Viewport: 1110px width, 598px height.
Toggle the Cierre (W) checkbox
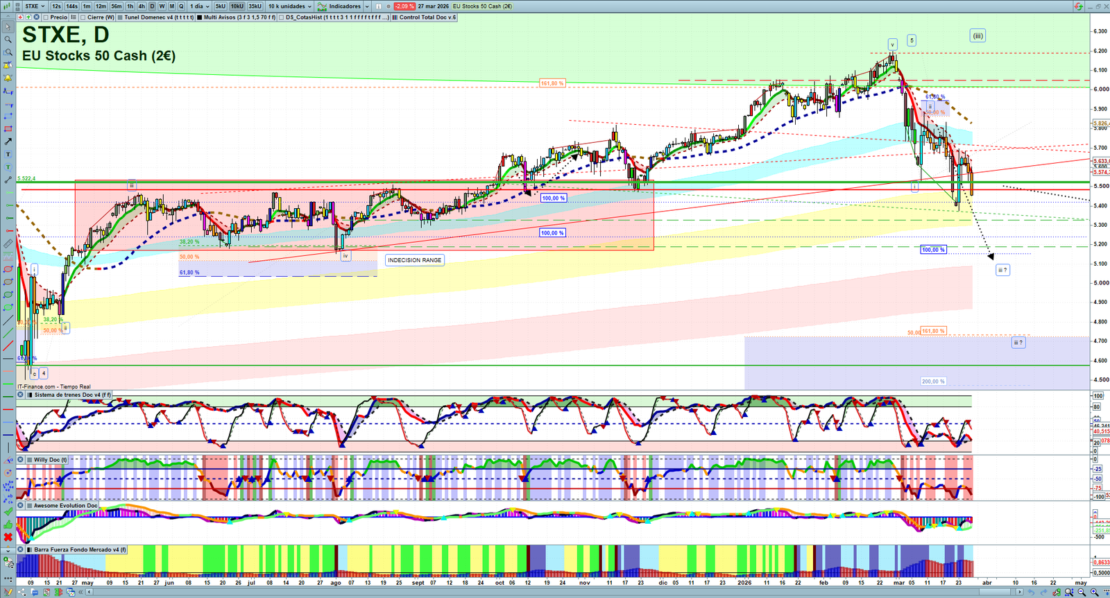point(83,17)
